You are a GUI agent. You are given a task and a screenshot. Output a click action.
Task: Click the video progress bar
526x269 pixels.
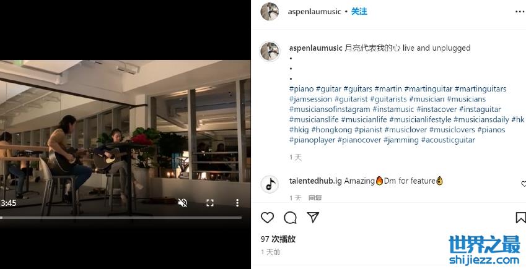click(x=121, y=218)
